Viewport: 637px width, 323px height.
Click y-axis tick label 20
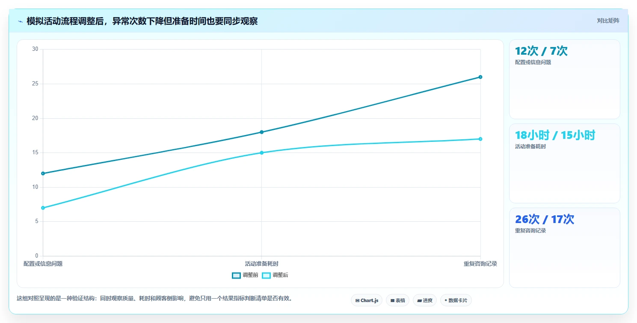tap(35, 118)
